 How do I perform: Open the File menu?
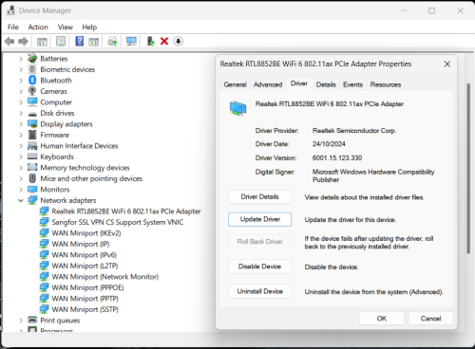(13, 28)
